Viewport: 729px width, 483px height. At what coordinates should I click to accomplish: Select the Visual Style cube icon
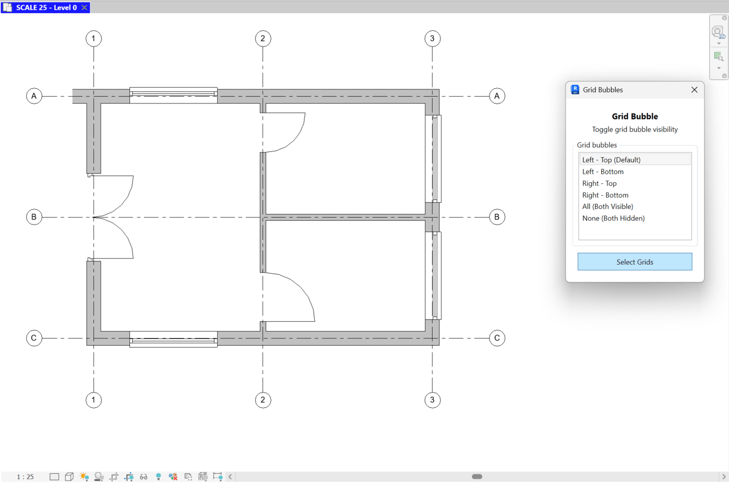coord(68,476)
